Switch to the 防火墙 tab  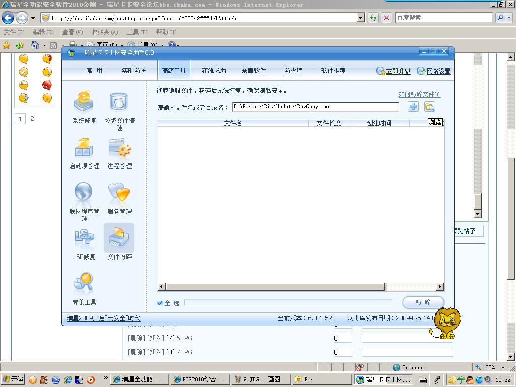tap(294, 70)
